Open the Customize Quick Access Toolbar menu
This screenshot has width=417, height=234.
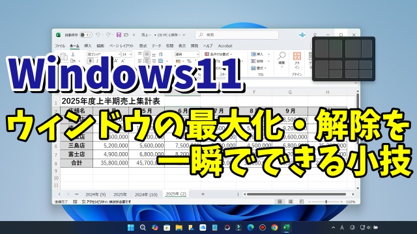[134, 34]
